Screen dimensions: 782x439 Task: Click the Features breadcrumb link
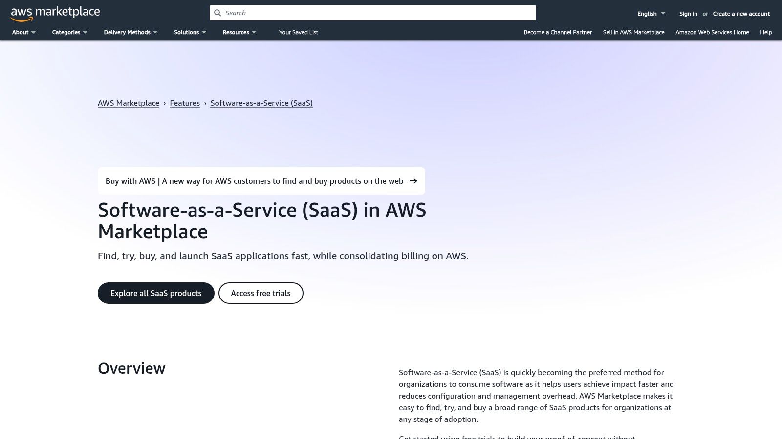[185, 103]
